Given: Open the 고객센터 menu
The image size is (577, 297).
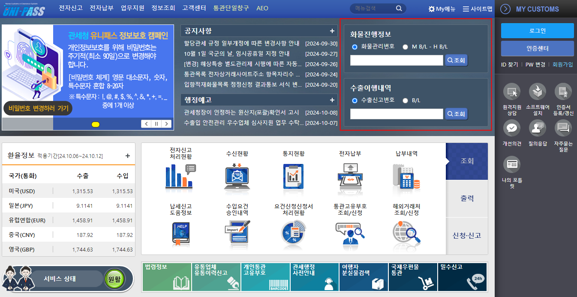Looking at the screenshot, I should click(x=193, y=8).
